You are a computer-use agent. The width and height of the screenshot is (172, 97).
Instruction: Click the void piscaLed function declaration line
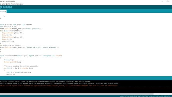(x=16, y=25)
